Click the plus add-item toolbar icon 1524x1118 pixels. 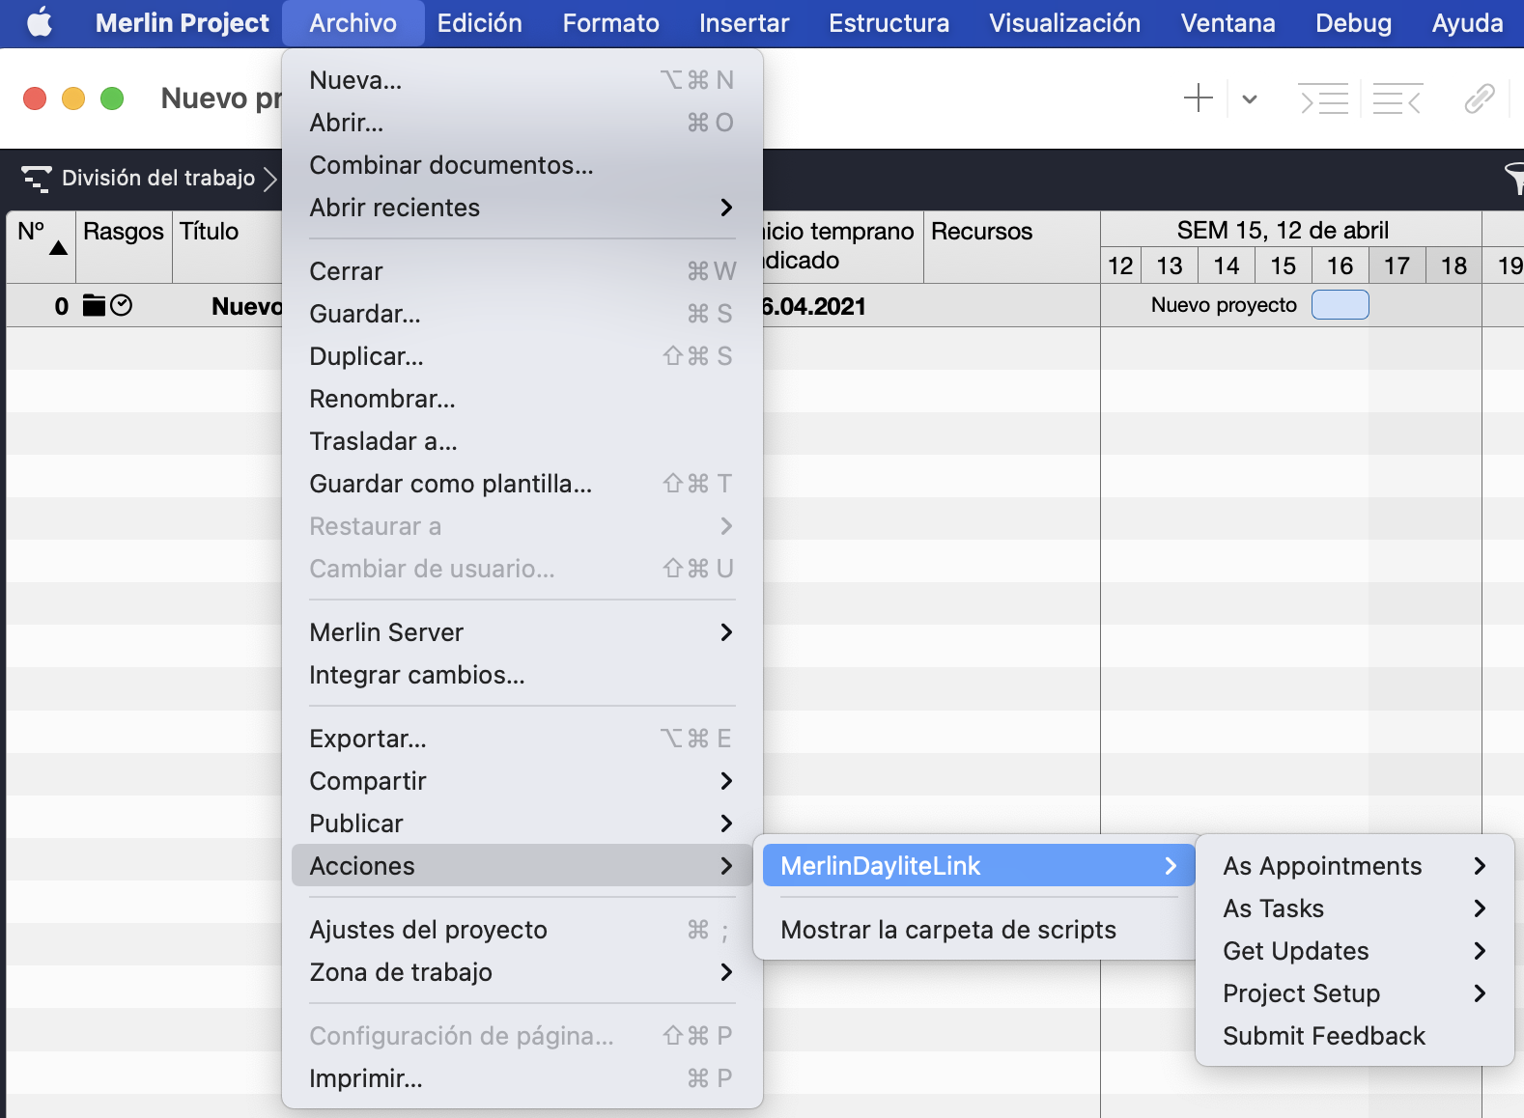tap(1198, 98)
